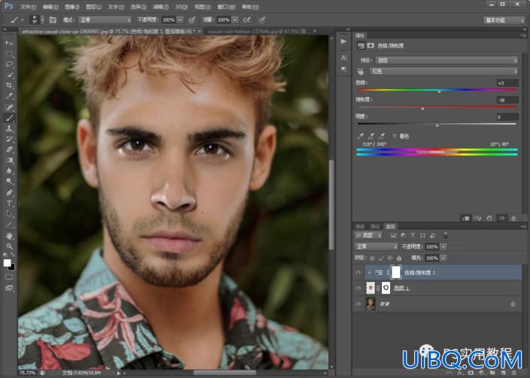Delete adjustment layer via properties trash icon
The width and height of the screenshot is (530, 378).
[513, 218]
